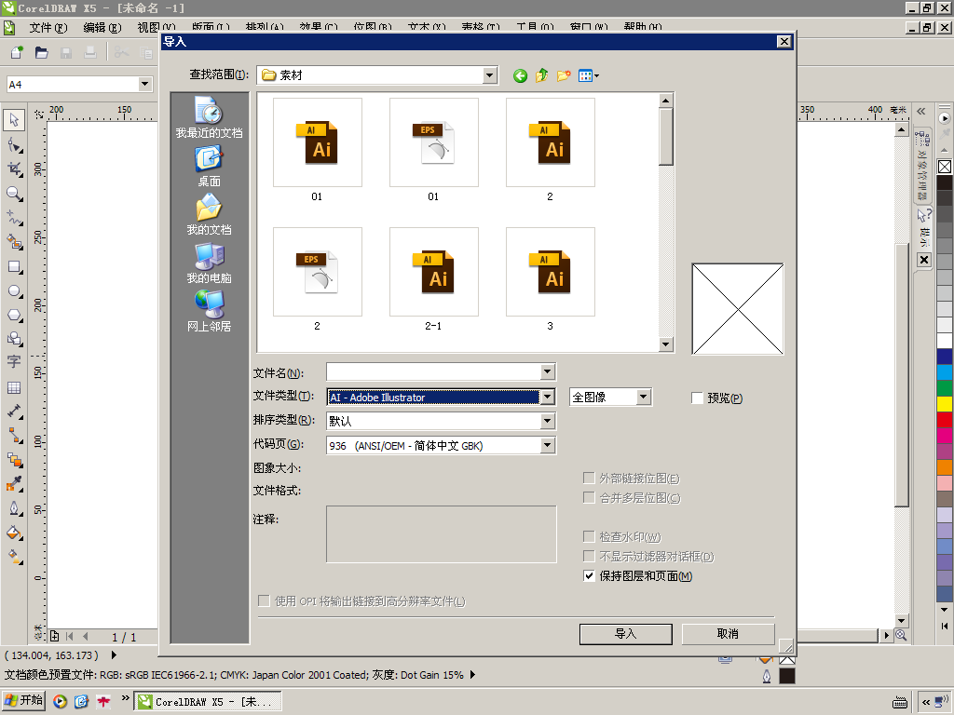Select the EPS file named 01
This screenshot has width=954, height=715.
point(434,150)
